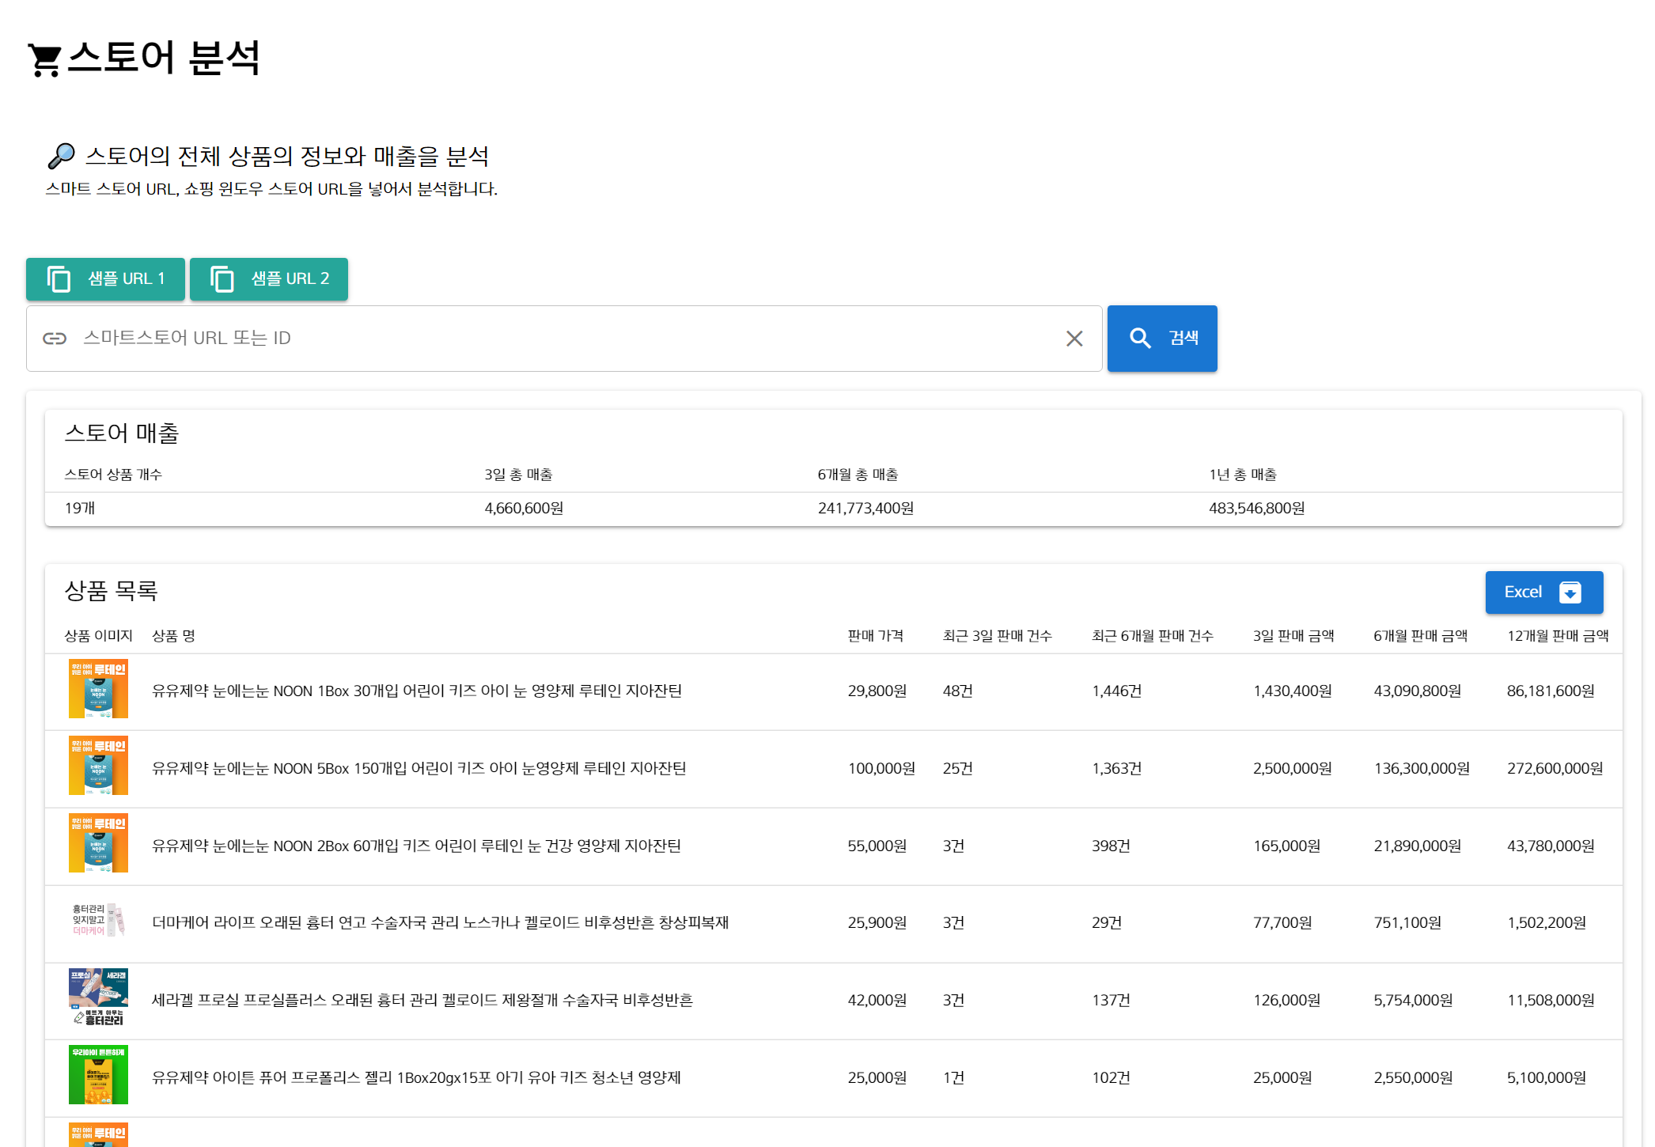Open 더마케어 라이프 scar care product thumbnail
Screen dimensions: 1655x1147
[x=98, y=921]
